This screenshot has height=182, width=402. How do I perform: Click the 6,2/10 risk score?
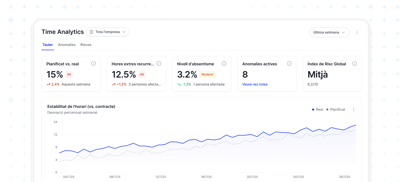pyautogui.click(x=313, y=84)
